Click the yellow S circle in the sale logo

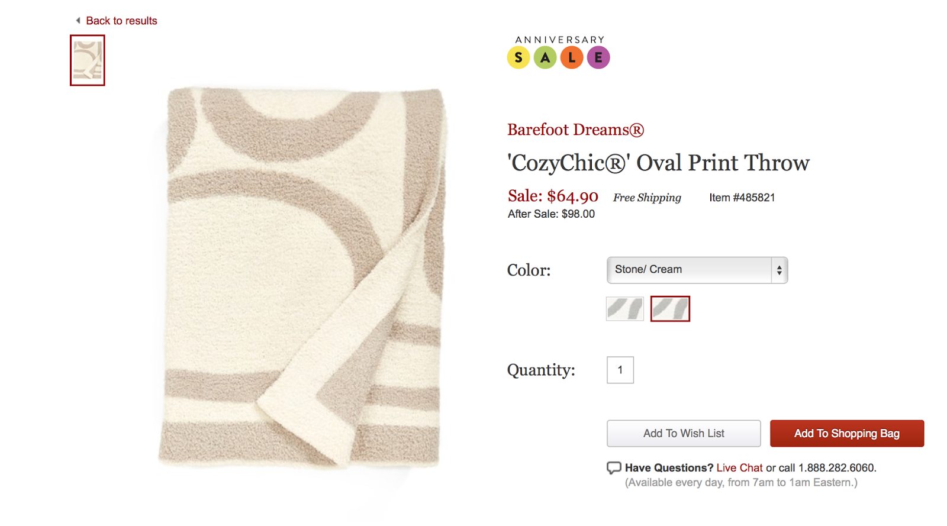pos(518,57)
